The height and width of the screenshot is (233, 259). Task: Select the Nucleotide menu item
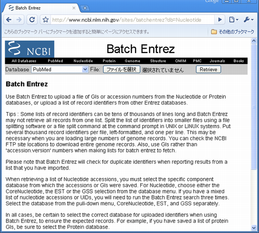coord(83,61)
